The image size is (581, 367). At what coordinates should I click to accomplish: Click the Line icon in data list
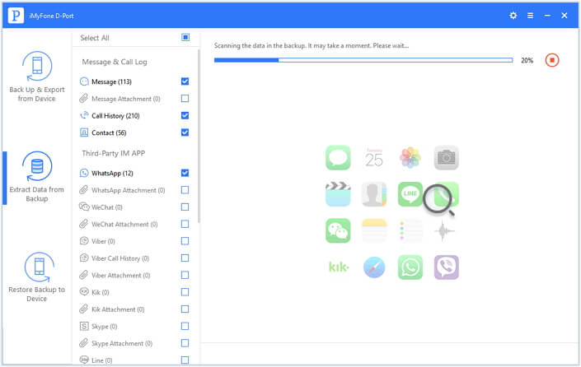coord(84,360)
